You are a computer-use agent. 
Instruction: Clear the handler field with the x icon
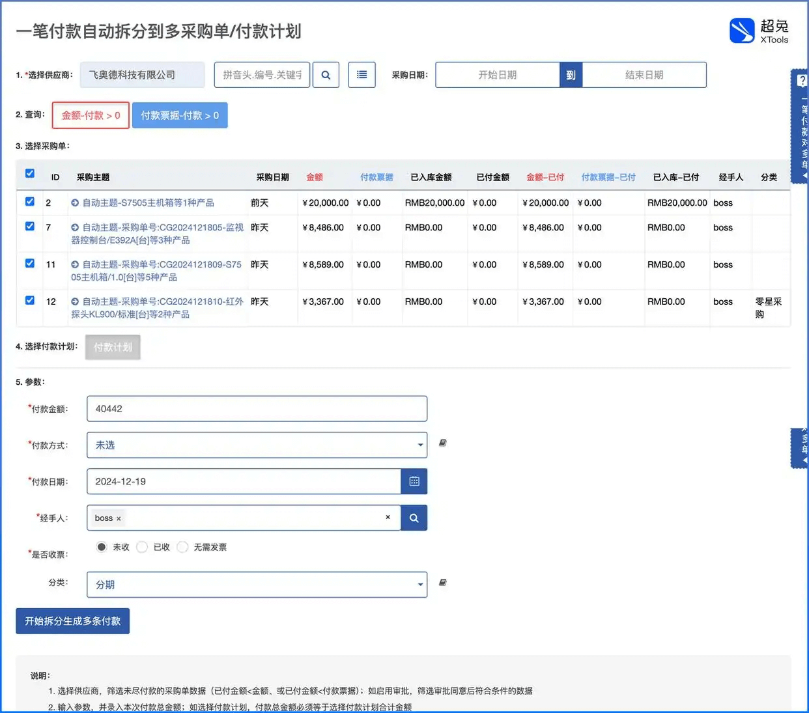pyautogui.click(x=388, y=517)
